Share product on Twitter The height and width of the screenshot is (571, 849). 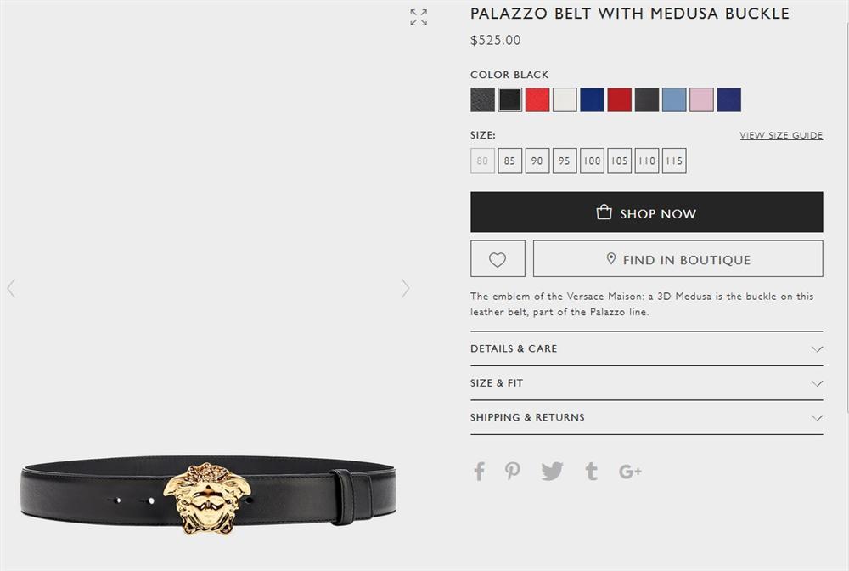click(553, 472)
